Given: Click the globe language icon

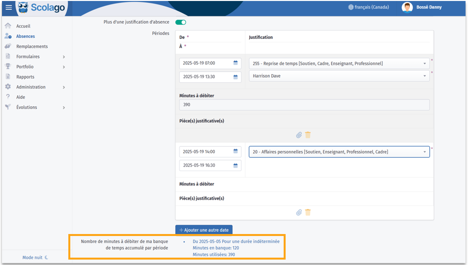Looking at the screenshot, I should tap(351, 7).
